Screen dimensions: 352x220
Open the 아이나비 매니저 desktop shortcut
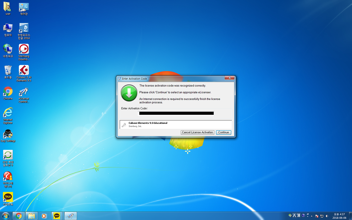(8, 179)
